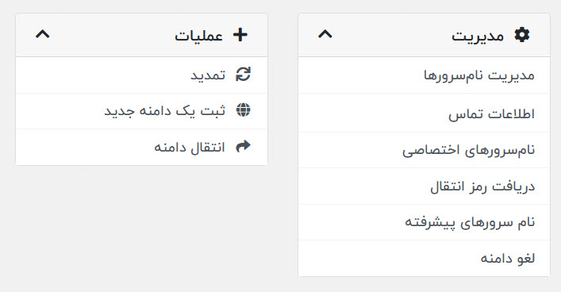Open مدیریت نام‌سرورها
This screenshot has width=561, height=292.
click(479, 75)
